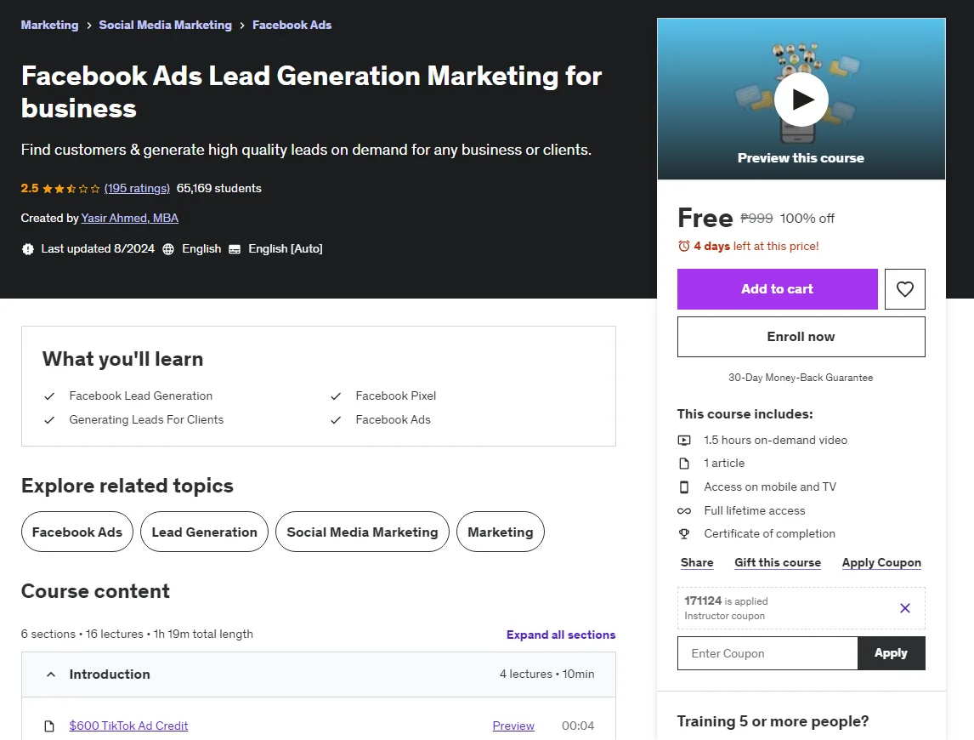Play the course preview video
Viewport: 974px width, 740px height.
pos(801,100)
